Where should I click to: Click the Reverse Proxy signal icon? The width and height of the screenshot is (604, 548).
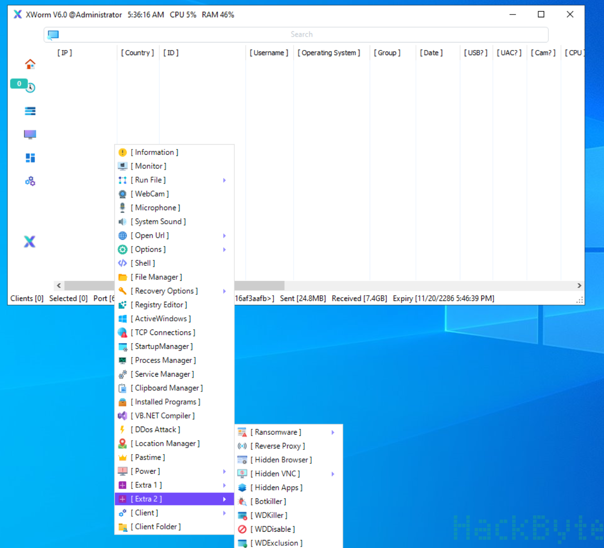(x=242, y=446)
